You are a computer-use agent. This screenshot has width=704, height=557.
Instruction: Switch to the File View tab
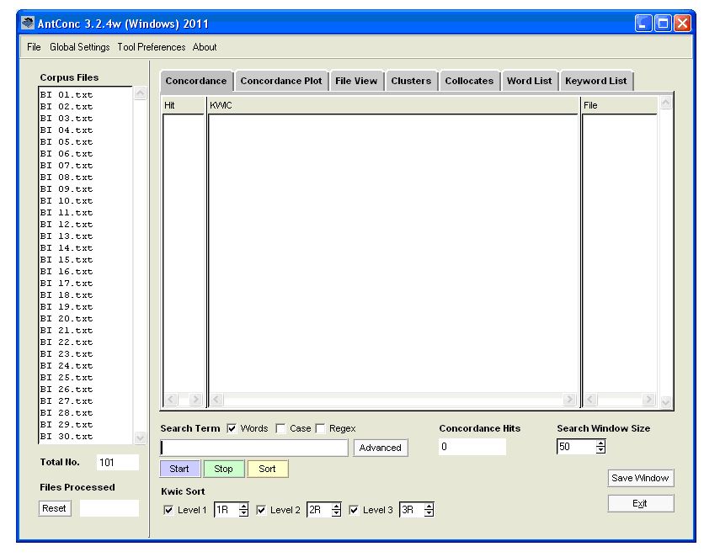tap(356, 81)
